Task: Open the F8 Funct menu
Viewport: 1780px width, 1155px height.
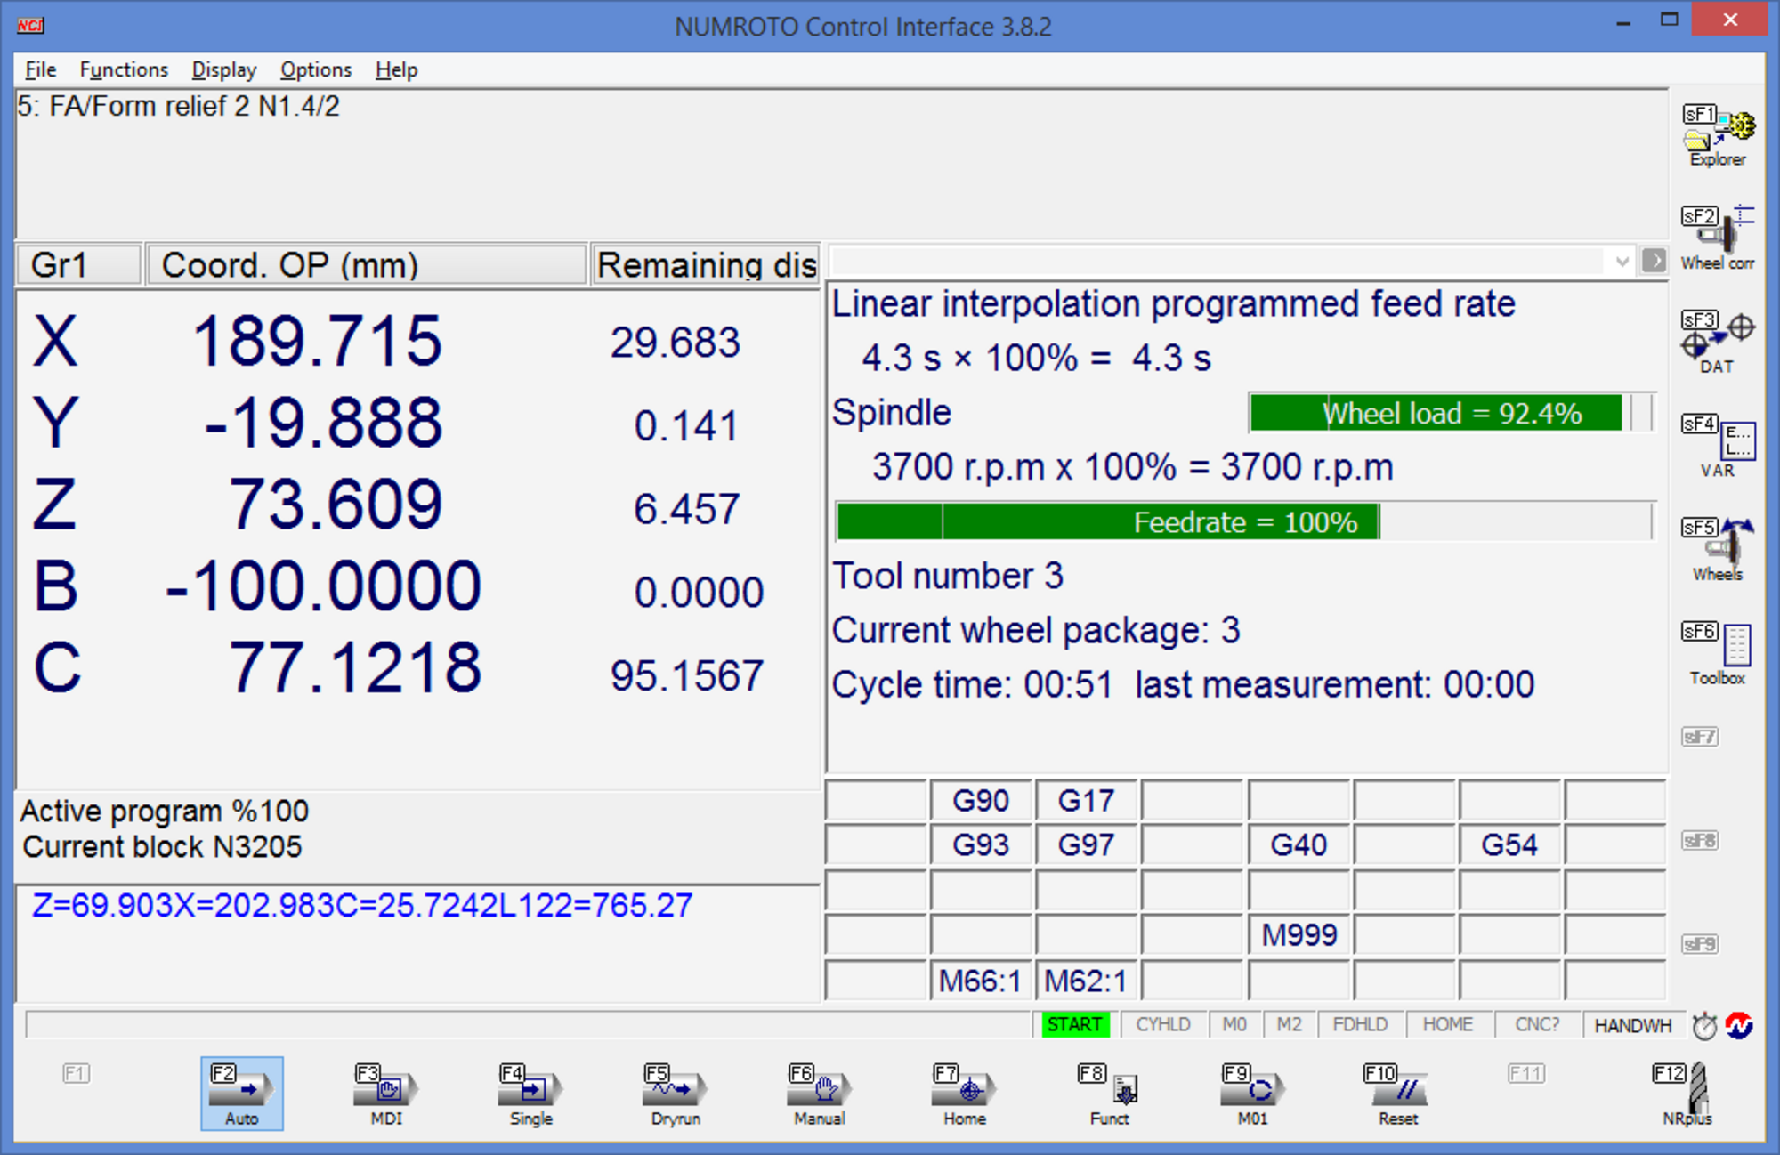Action: point(1109,1094)
